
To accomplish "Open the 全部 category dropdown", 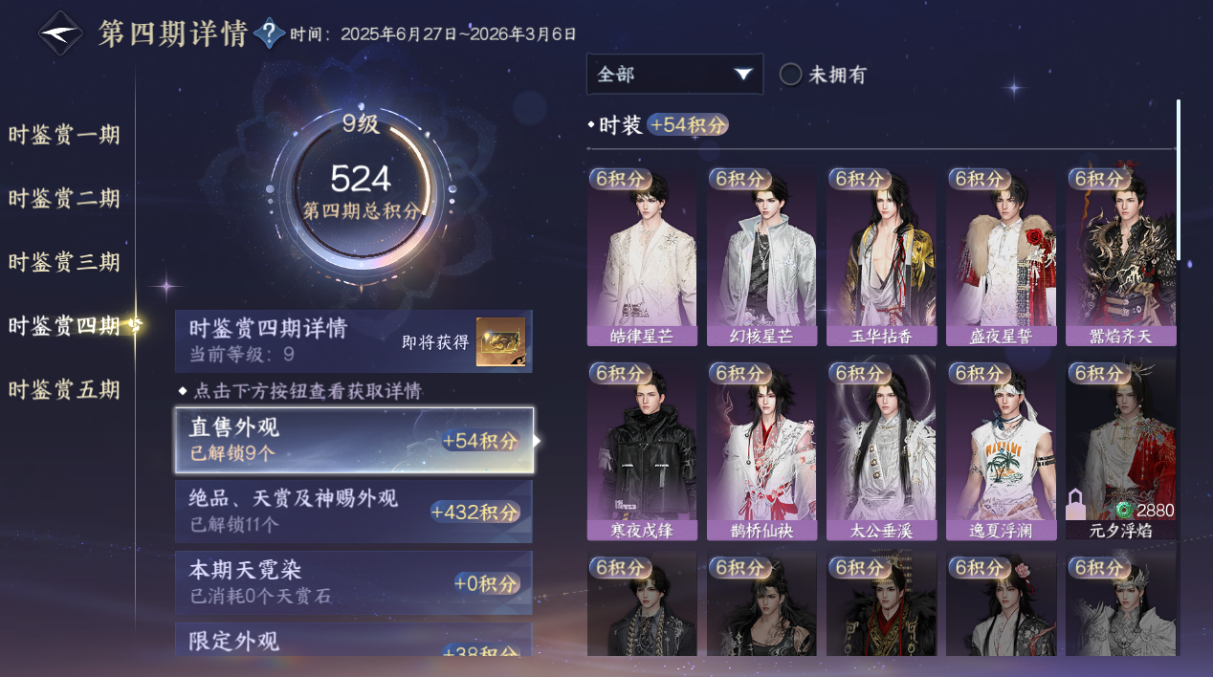I will pos(674,75).
